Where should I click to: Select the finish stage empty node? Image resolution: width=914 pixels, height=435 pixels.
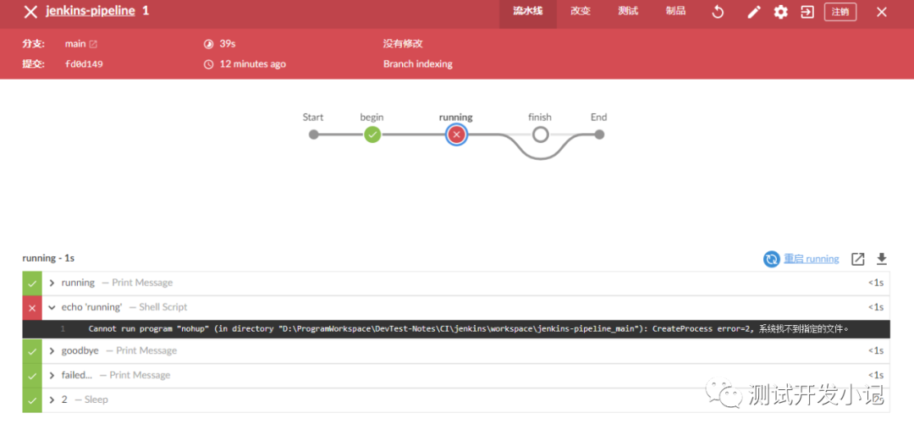click(540, 135)
